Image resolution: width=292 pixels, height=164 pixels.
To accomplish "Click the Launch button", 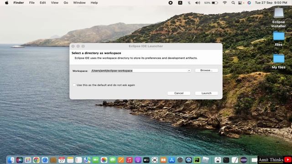I will click(x=206, y=93).
